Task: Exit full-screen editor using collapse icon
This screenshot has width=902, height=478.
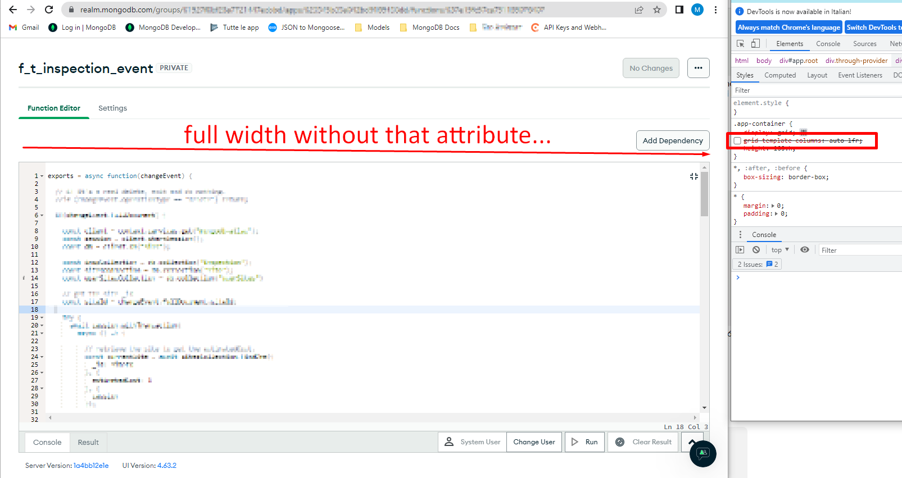Action: point(694,176)
